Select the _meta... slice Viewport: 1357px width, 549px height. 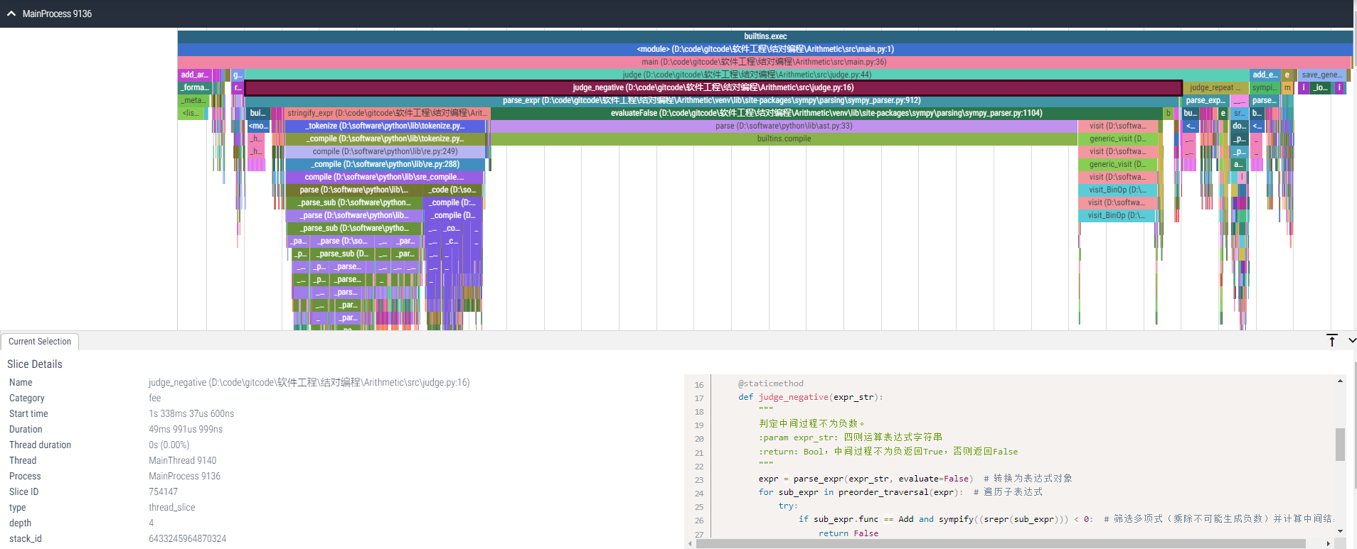[194, 100]
